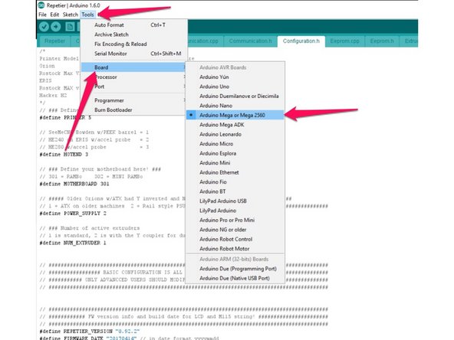Screen dimensions: 454x340
Task: Open the Tools menu
Action: coord(87,15)
